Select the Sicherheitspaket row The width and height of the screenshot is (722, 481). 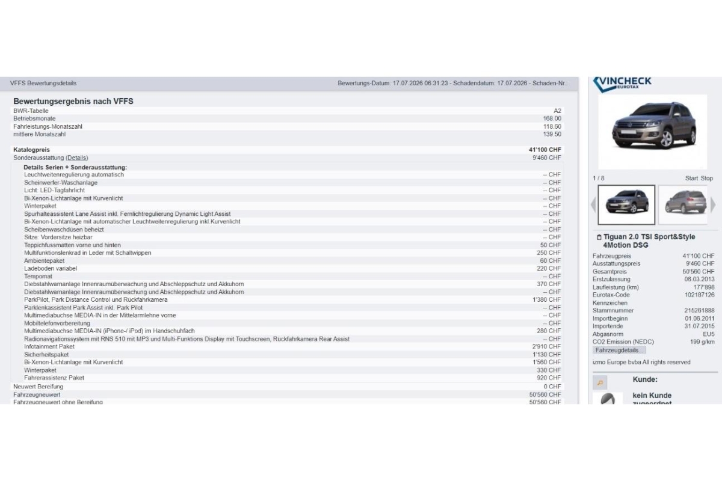coord(292,354)
